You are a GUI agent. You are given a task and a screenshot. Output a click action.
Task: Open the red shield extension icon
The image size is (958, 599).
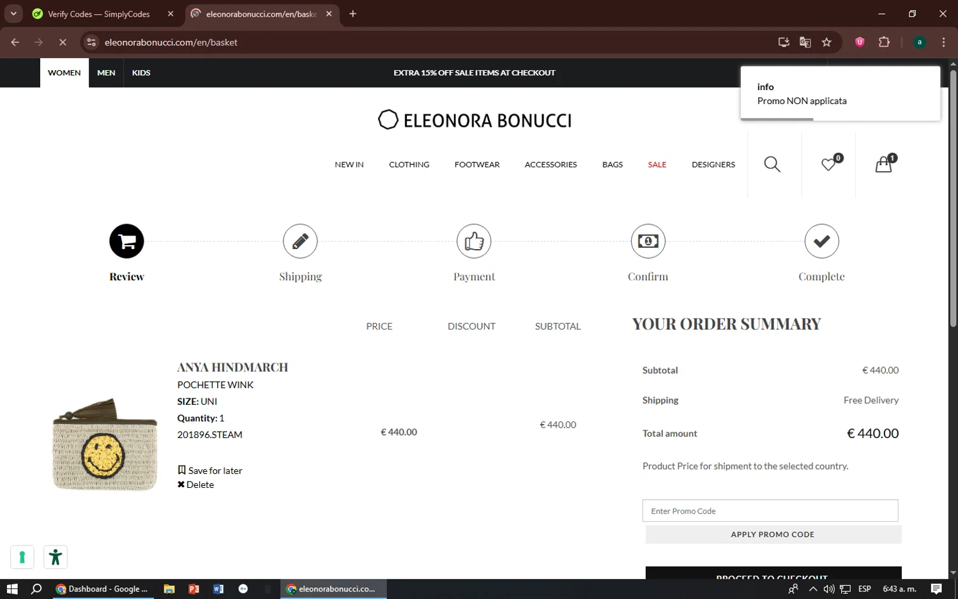pyautogui.click(x=860, y=42)
